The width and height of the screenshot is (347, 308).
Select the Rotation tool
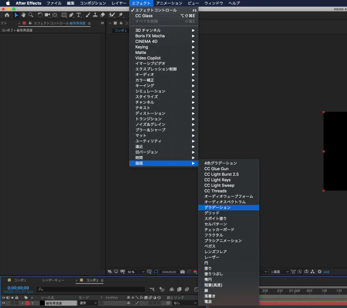click(x=40, y=15)
